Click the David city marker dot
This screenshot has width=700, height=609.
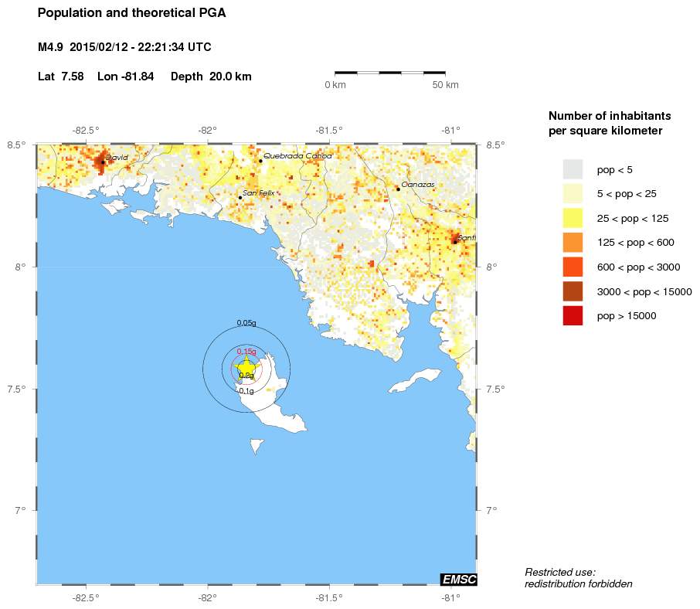[x=103, y=162]
